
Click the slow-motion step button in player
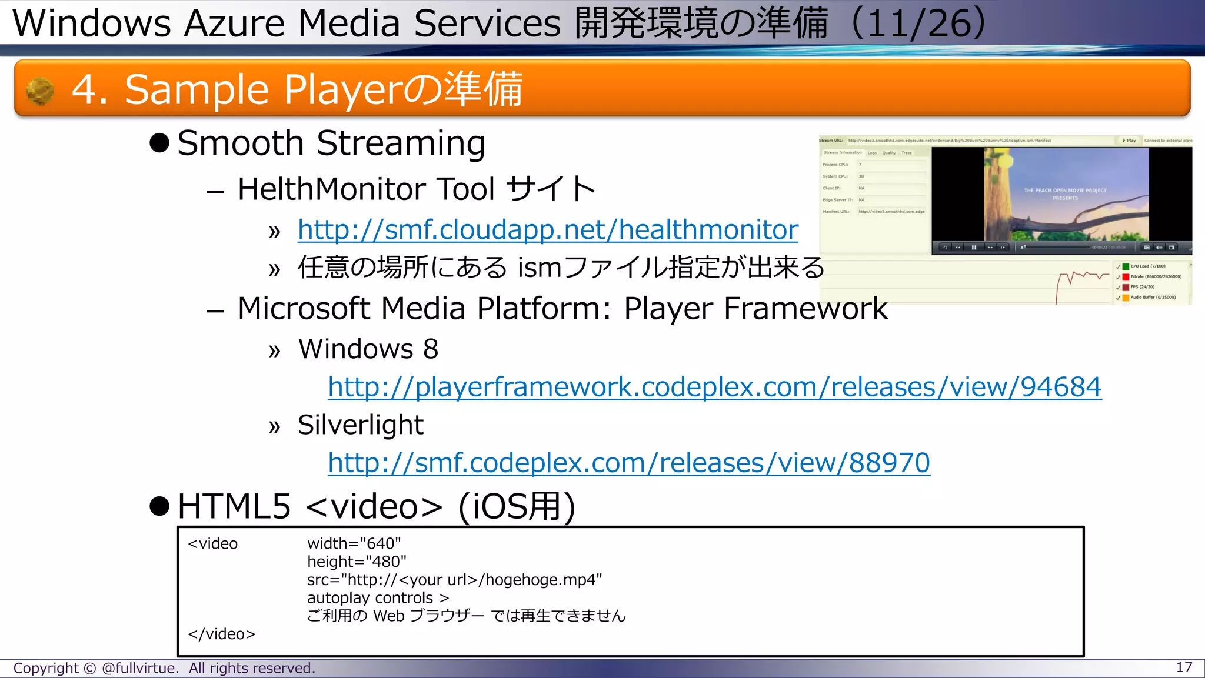pyautogui.click(x=1003, y=248)
